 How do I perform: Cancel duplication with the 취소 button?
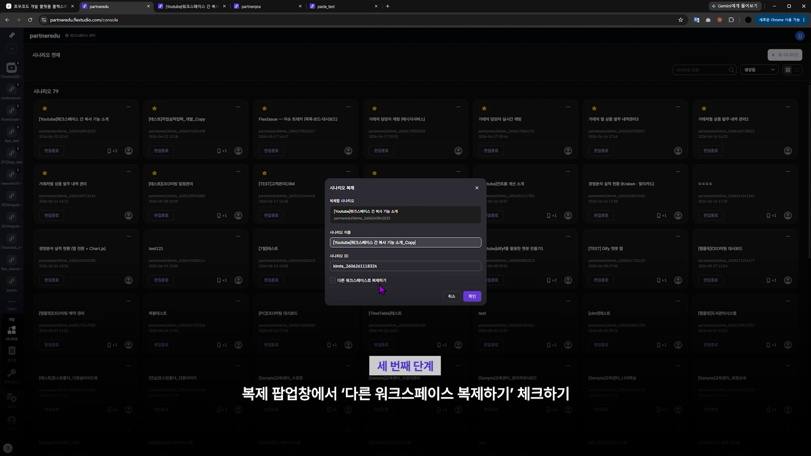click(452, 296)
